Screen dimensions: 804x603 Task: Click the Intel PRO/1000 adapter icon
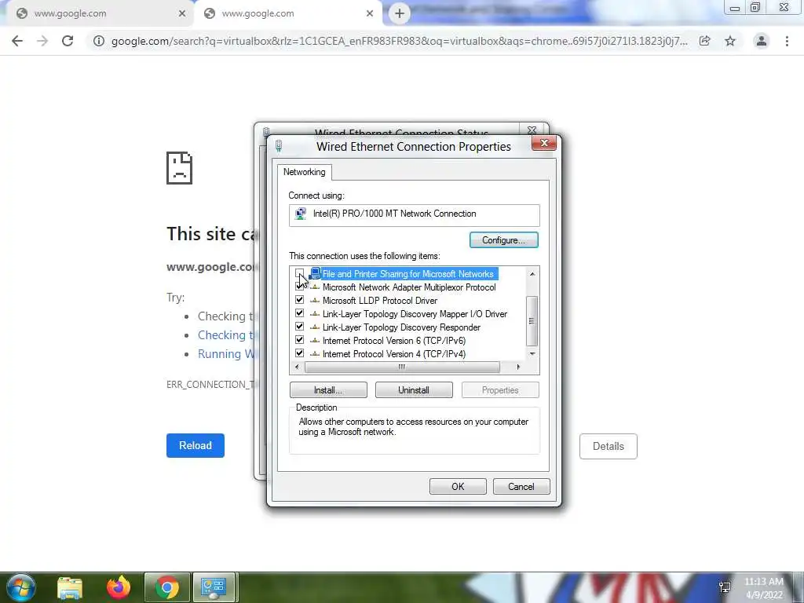[301, 214]
